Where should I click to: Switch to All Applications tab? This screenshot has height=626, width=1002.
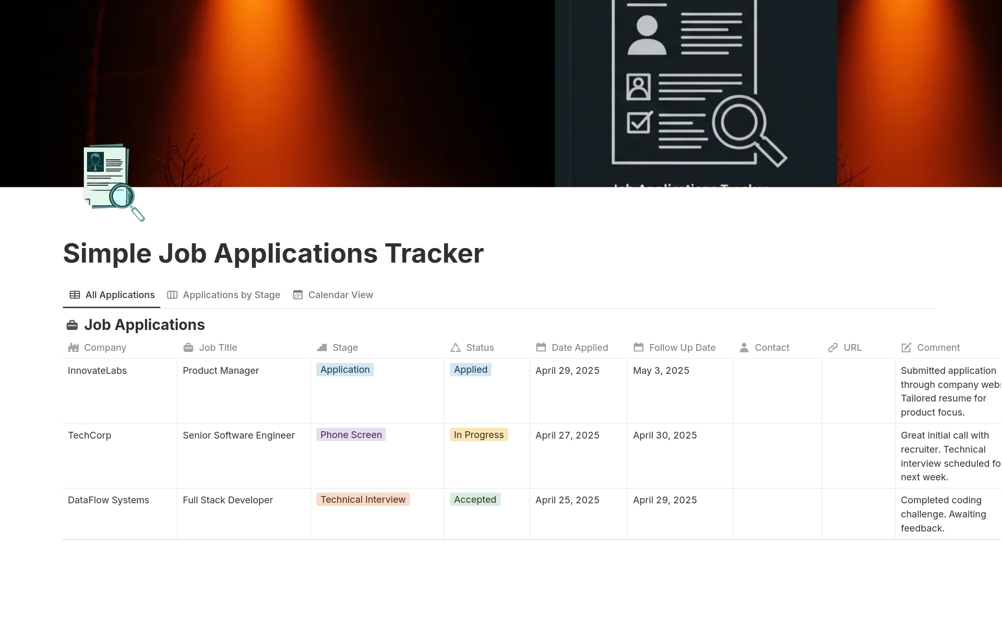112,295
